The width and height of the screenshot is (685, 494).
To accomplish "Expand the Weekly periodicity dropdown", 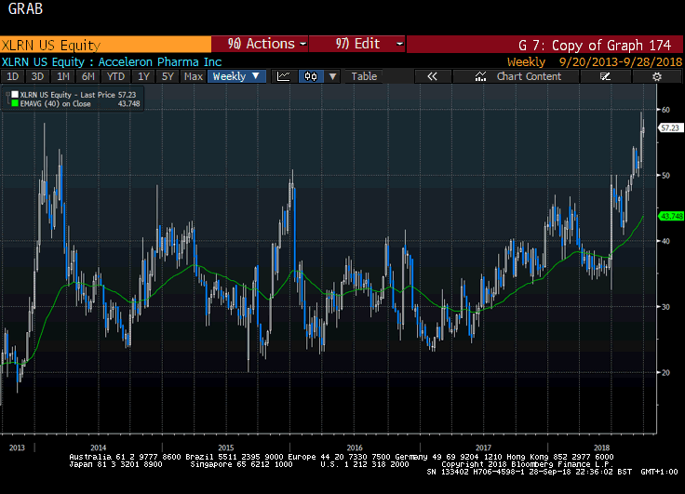I will point(236,76).
